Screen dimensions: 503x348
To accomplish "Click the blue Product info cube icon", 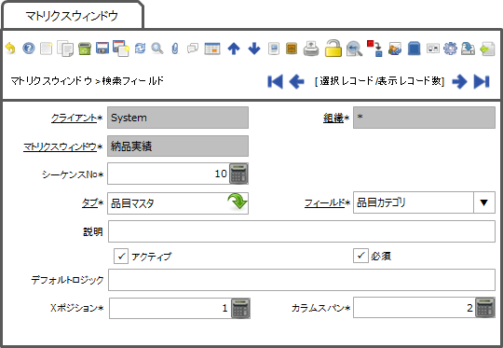I will click(x=414, y=49).
